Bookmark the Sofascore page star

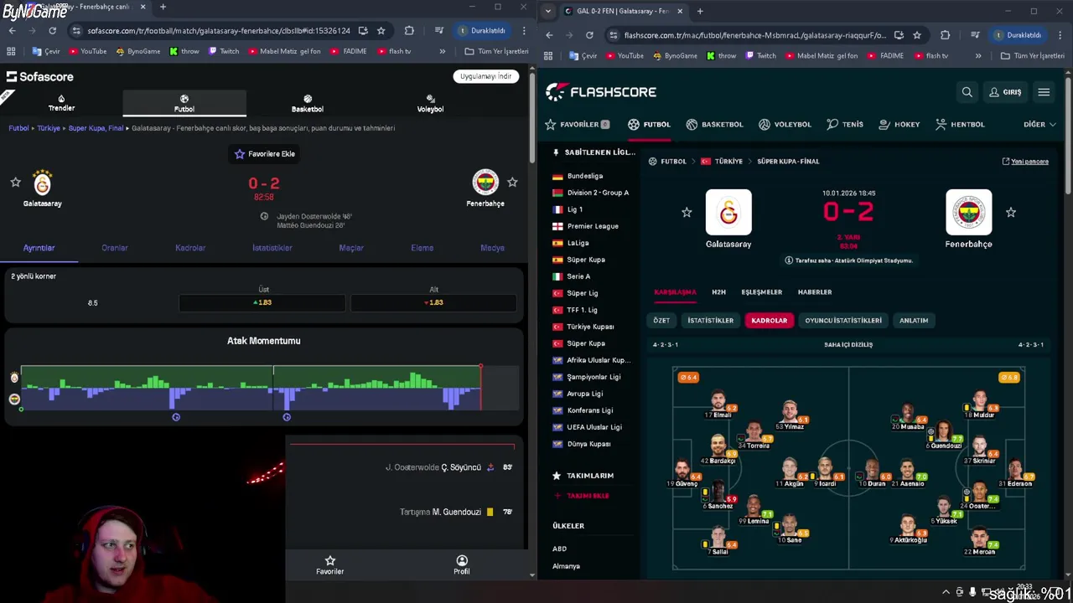pyautogui.click(x=381, y=30)
